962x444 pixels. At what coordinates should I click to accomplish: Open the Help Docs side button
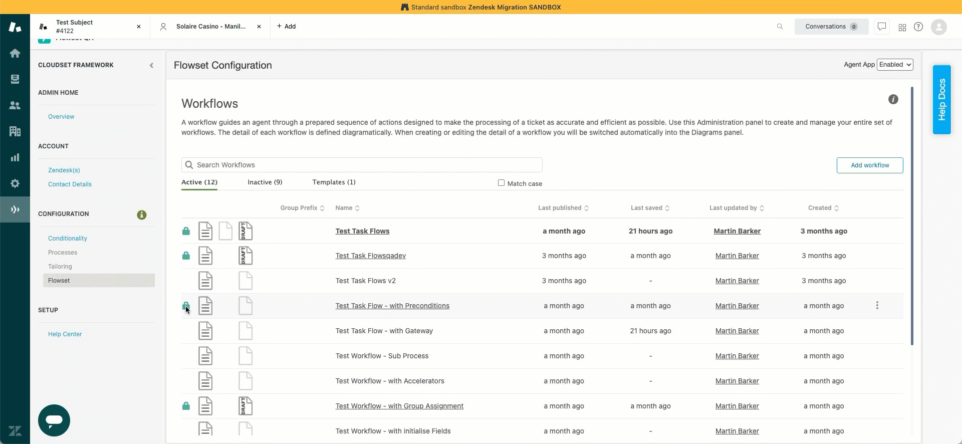coord(942,100)
